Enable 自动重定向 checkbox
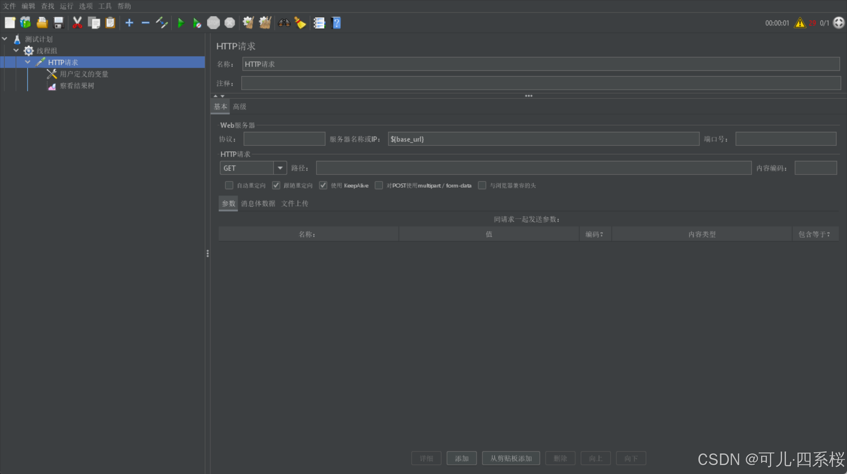Screen dimensions: 847x474 point(229,185)
